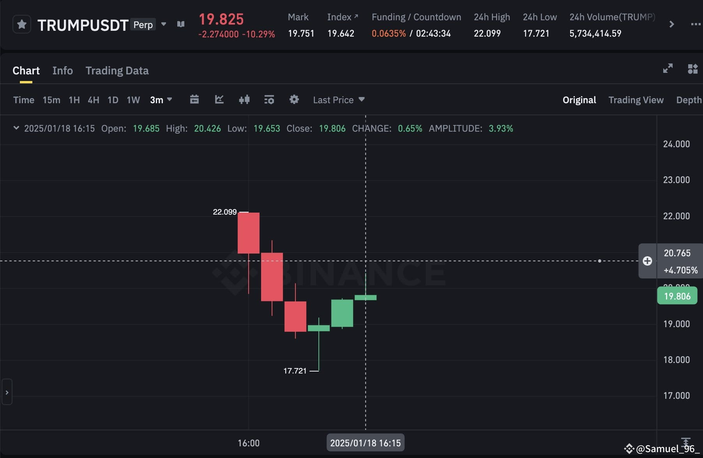The image size is (703, 458).
Task: Open the chart layout grid icon
Action: (693, 69)
